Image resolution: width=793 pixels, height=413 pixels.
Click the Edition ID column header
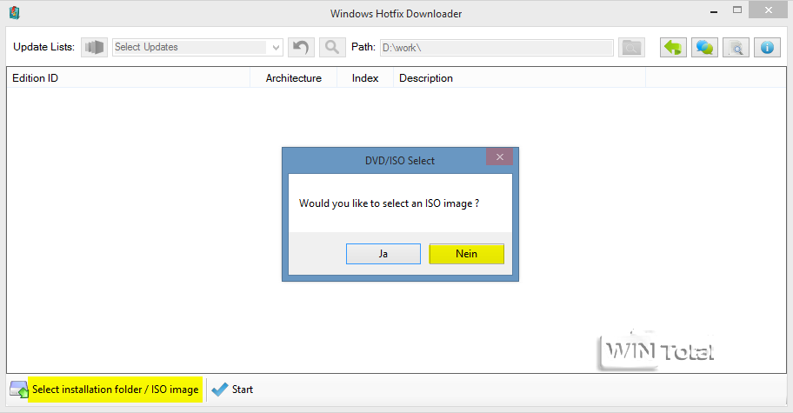coord(129,78)
